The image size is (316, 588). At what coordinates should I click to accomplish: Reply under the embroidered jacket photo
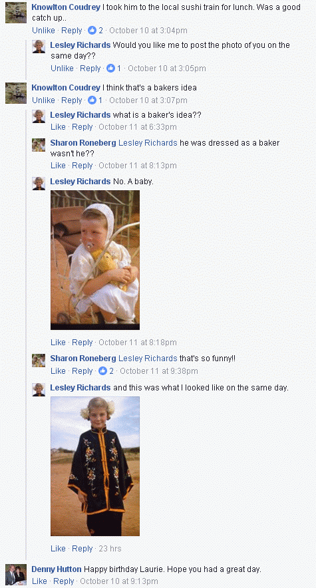(82, 549)
